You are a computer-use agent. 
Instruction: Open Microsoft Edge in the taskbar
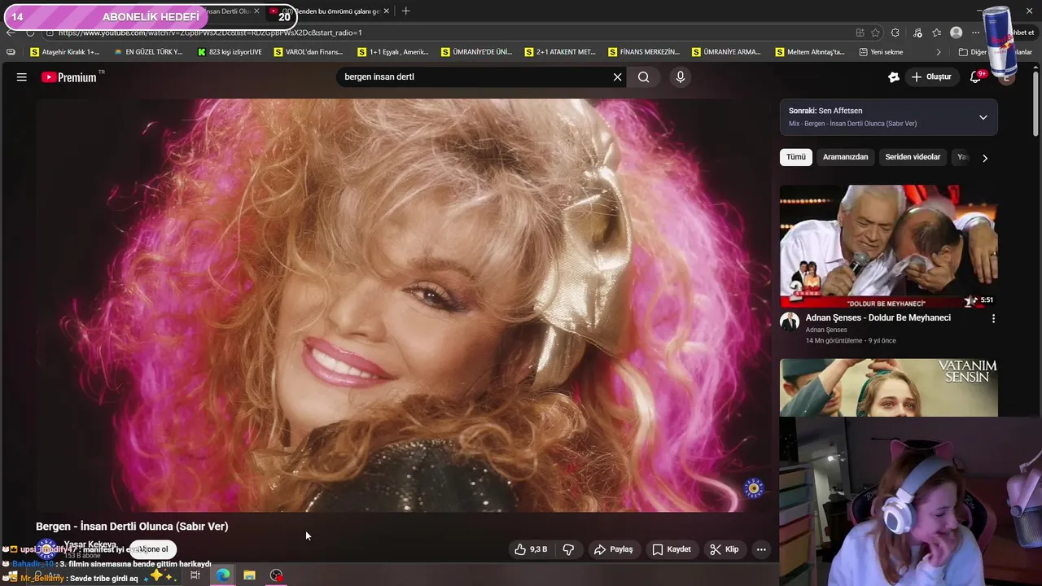click(x=222, y=575)
